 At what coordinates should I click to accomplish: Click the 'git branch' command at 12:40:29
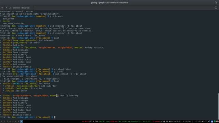coord(56,16)
